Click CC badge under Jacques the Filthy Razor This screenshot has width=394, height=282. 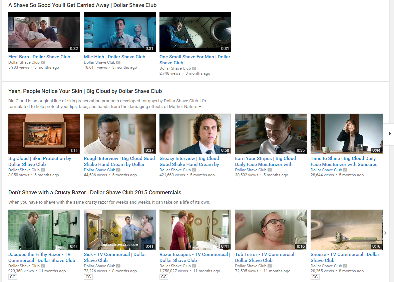click(x=13, y=277)
